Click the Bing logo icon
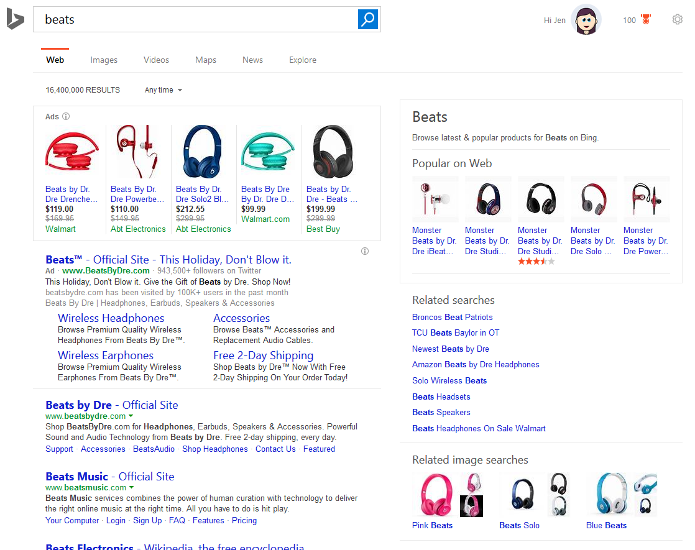This screenshot has width=695, height=550. click(x=15, y=19)
